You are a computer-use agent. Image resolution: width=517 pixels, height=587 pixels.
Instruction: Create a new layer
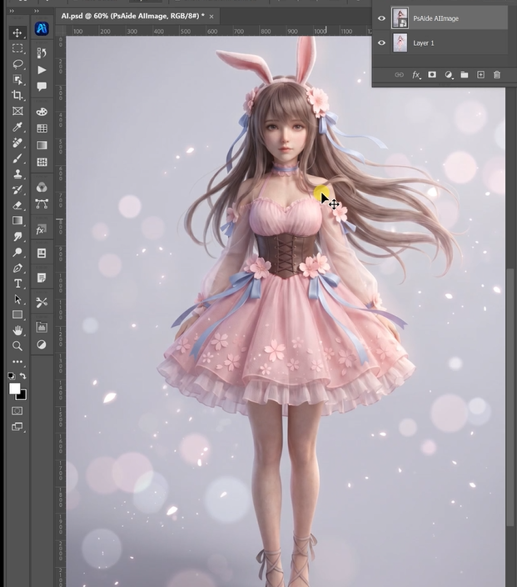(480, 75)
